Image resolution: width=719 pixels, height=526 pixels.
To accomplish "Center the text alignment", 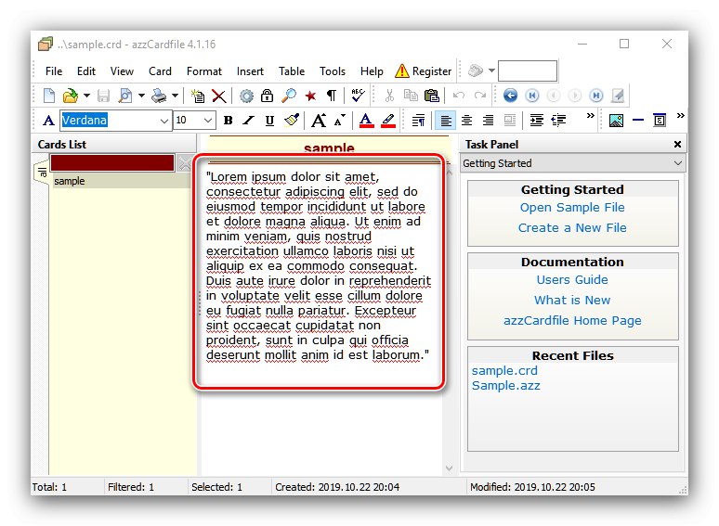I will [x=466, y=121].
